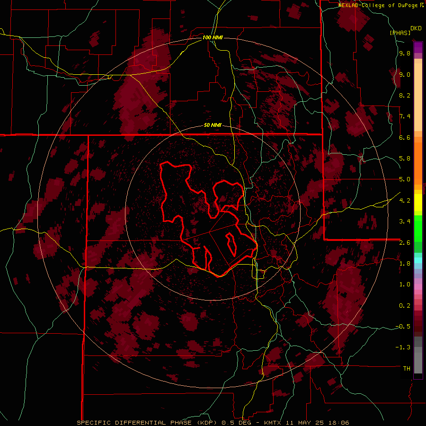Click the -1.3 legend value
This screenshot has height=426, width=426.
click(x=403, y=347)
